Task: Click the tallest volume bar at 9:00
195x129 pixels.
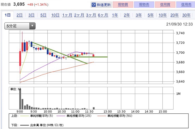Action: [20, 99]
